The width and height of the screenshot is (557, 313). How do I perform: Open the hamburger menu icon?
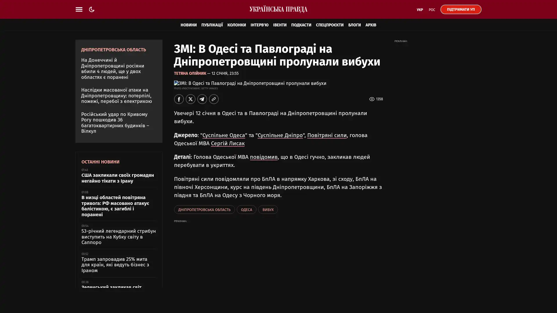[x=79, y=9]
